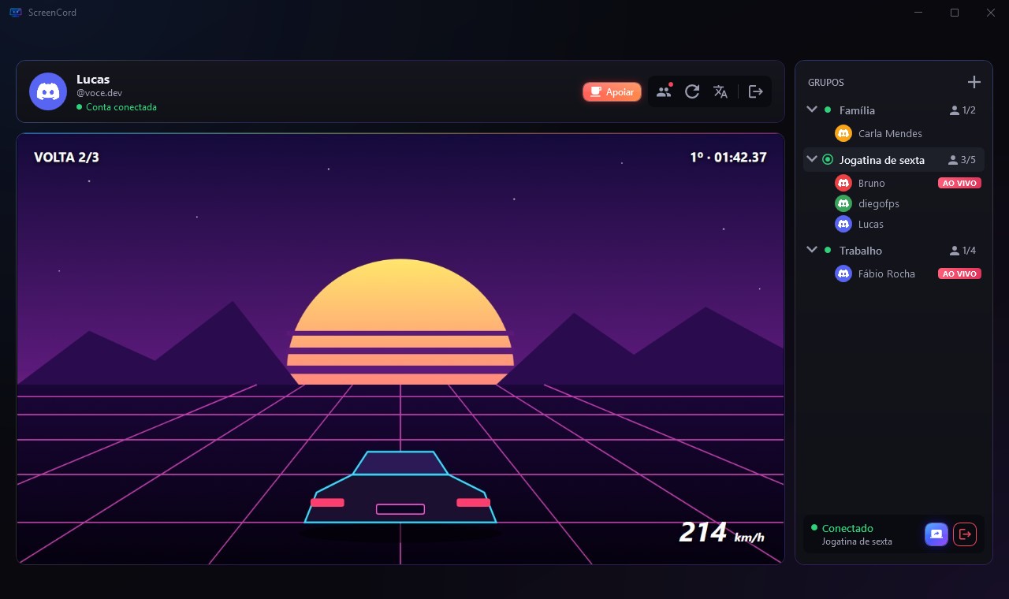Click the refresh icon in header toolbar
Screen dimensions: 1009x599
click(x=692, y=91)
